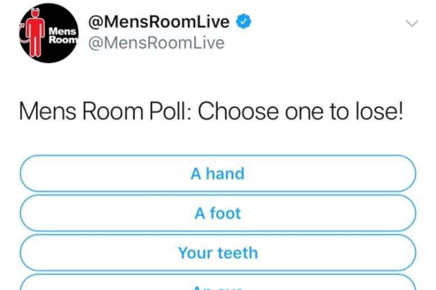
Task: Vote for the "Your teeth" poll option
Action: [218, 252]
